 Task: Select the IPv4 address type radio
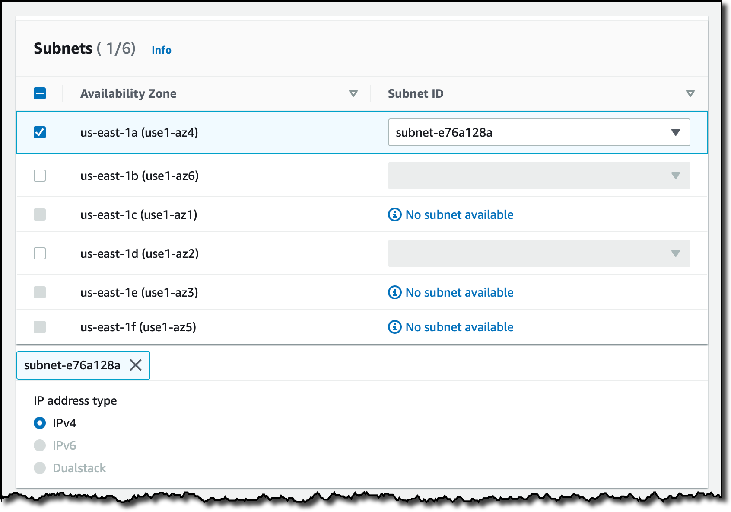coord(40,423)
